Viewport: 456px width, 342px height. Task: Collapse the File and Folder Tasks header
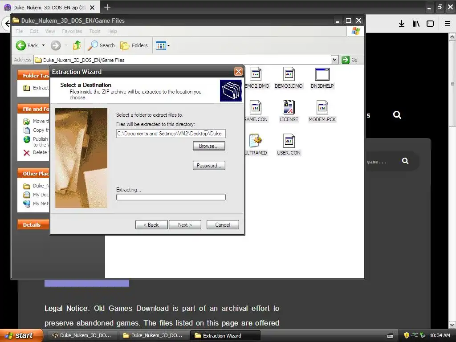33,109
